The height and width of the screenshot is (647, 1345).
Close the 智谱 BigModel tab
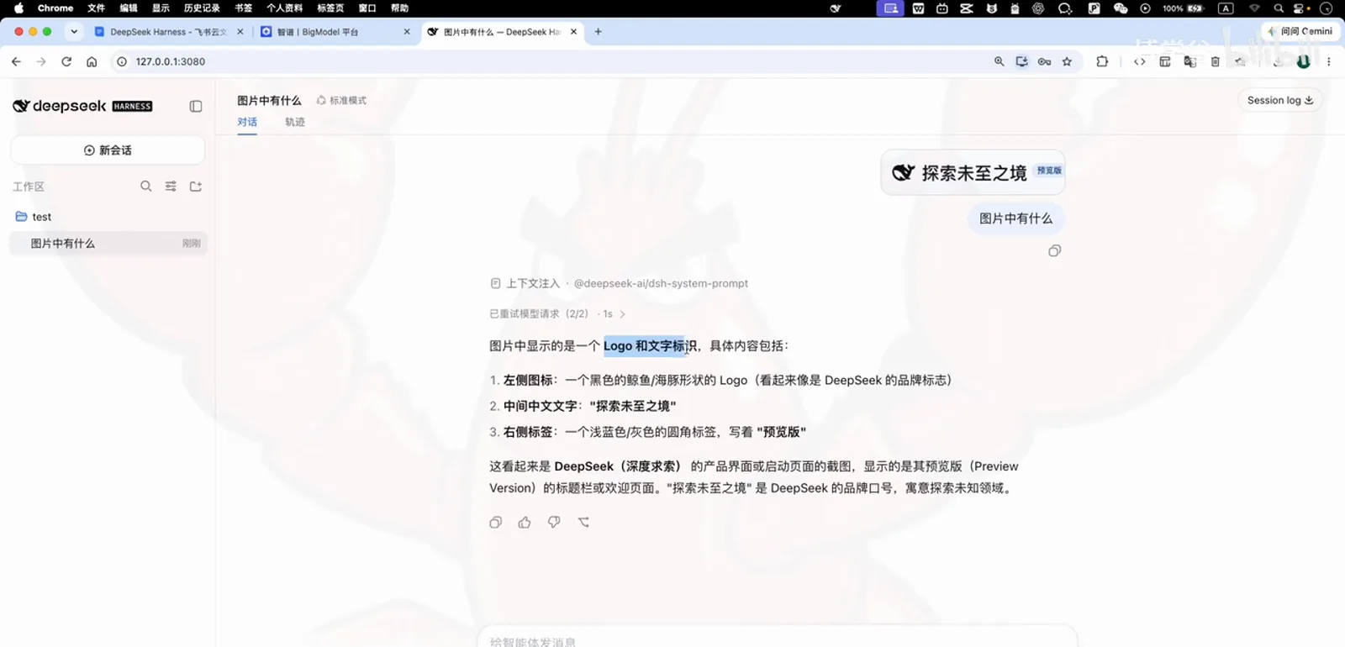click(407, 32)
